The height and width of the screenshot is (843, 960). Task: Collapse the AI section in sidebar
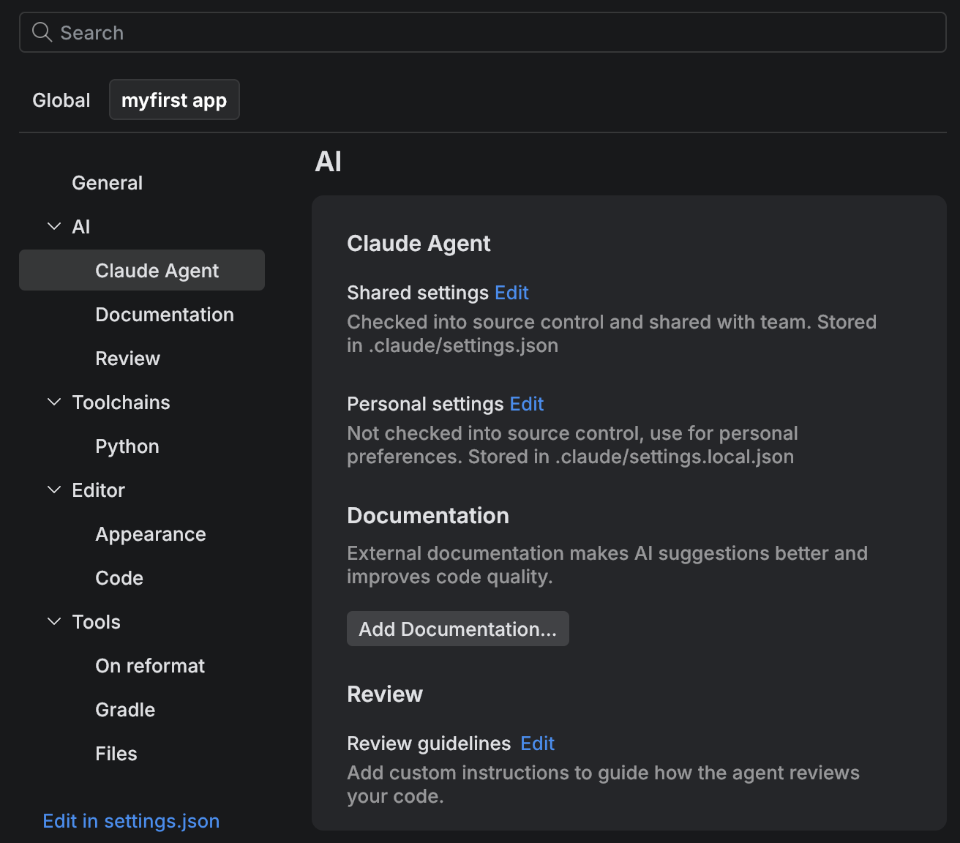click(53, 226)
